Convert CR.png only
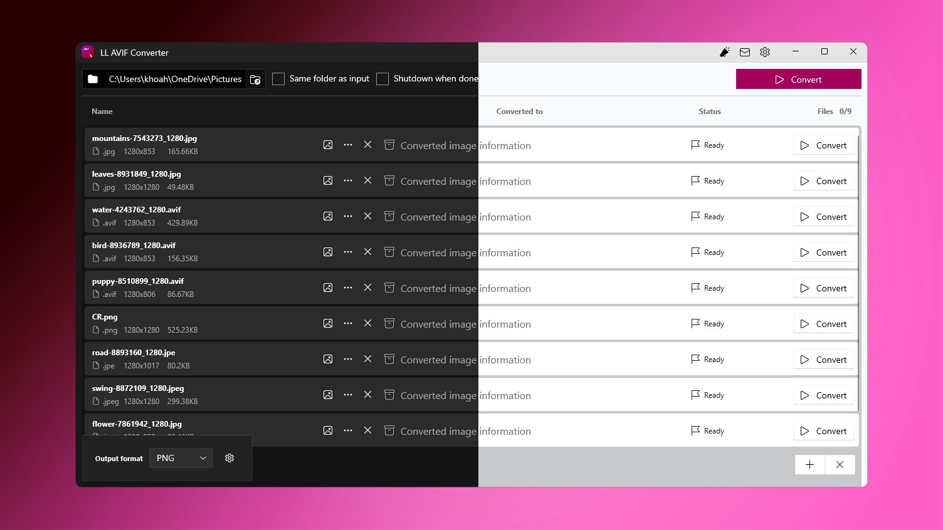This screenshot has height=530, width=943. (x=823, y=324)
